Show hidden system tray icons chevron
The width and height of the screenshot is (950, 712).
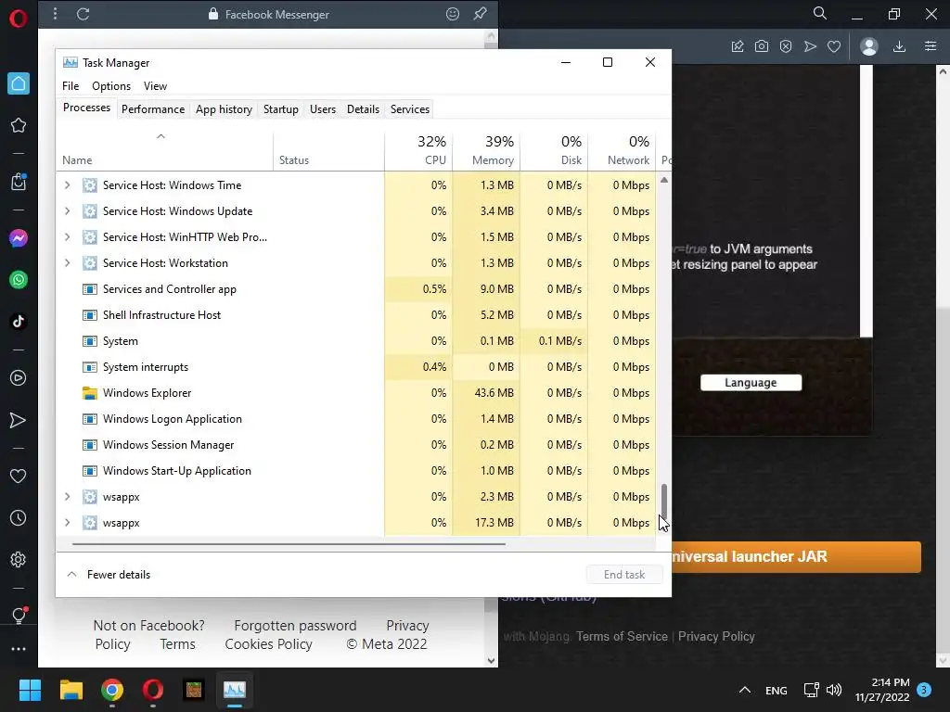pos(745,690)
